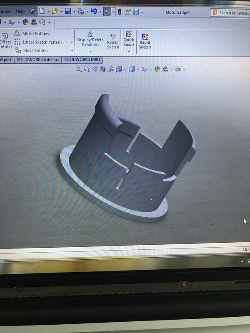Click the Offset Entities tool
250x333 pixels.
(5, 41)
